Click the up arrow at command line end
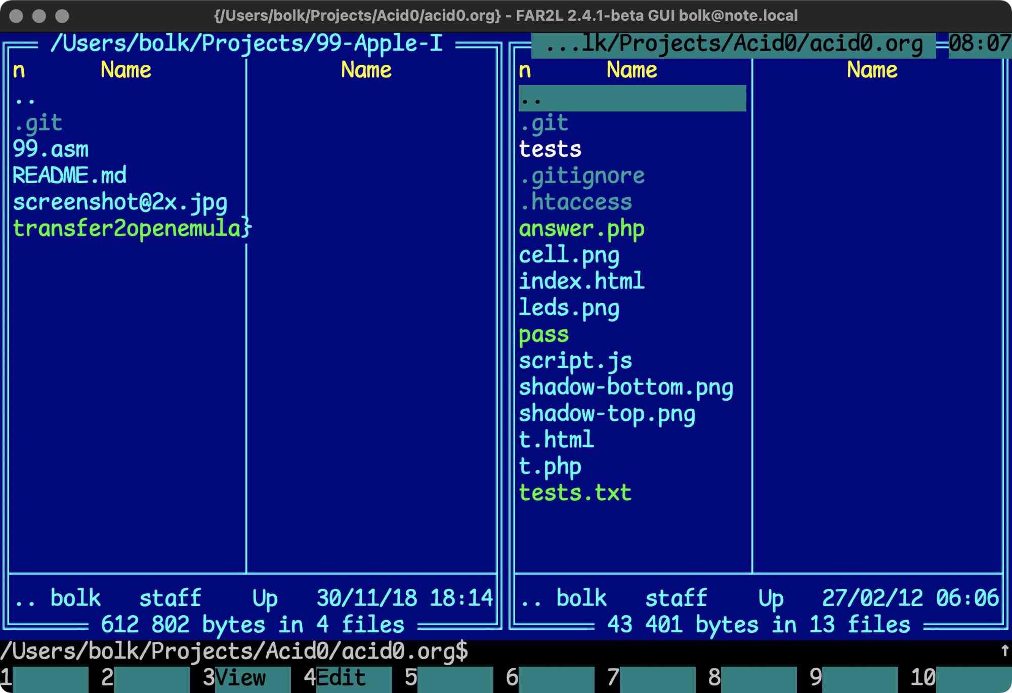 click(x=1005, y=651)
